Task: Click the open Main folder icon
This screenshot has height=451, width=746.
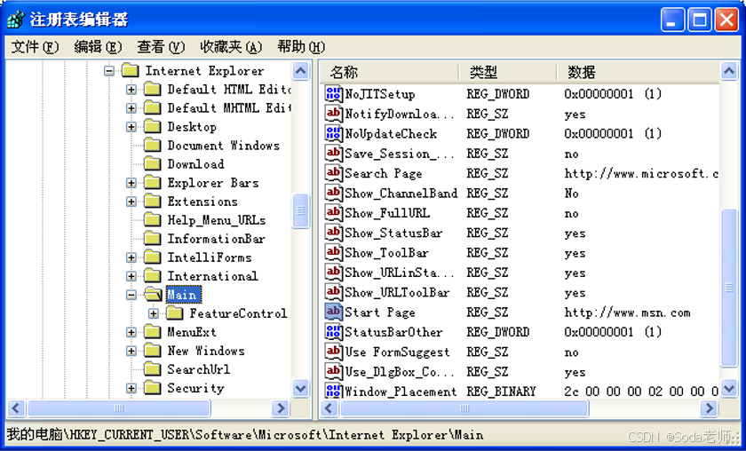Action: 153,295
